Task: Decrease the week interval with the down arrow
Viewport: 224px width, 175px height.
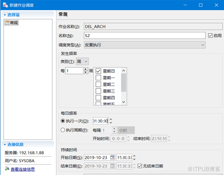Action: pos(85,72)
